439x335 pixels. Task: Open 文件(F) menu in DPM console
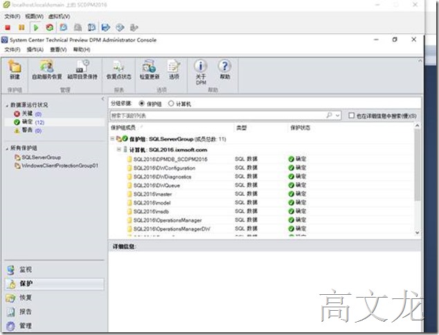(x=12, y=50)
